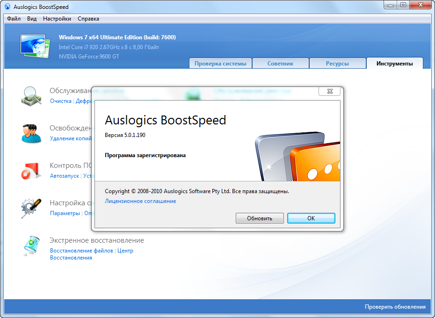Select the Инструменты tab

tap(394, 63)
